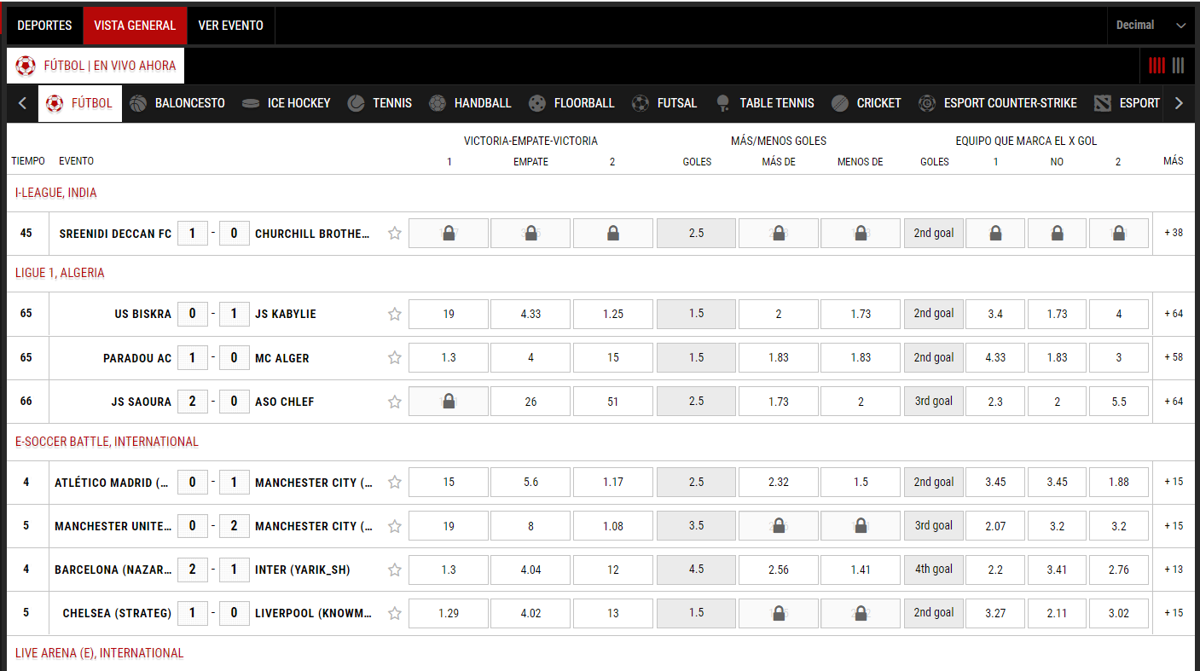Favorite the Paradou AC match star
This screenshot has height=671, width=1200.
tap(394, 358)
